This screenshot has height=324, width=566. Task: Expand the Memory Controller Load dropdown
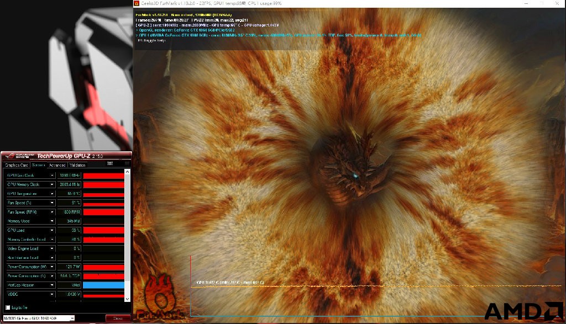(52, 240)
